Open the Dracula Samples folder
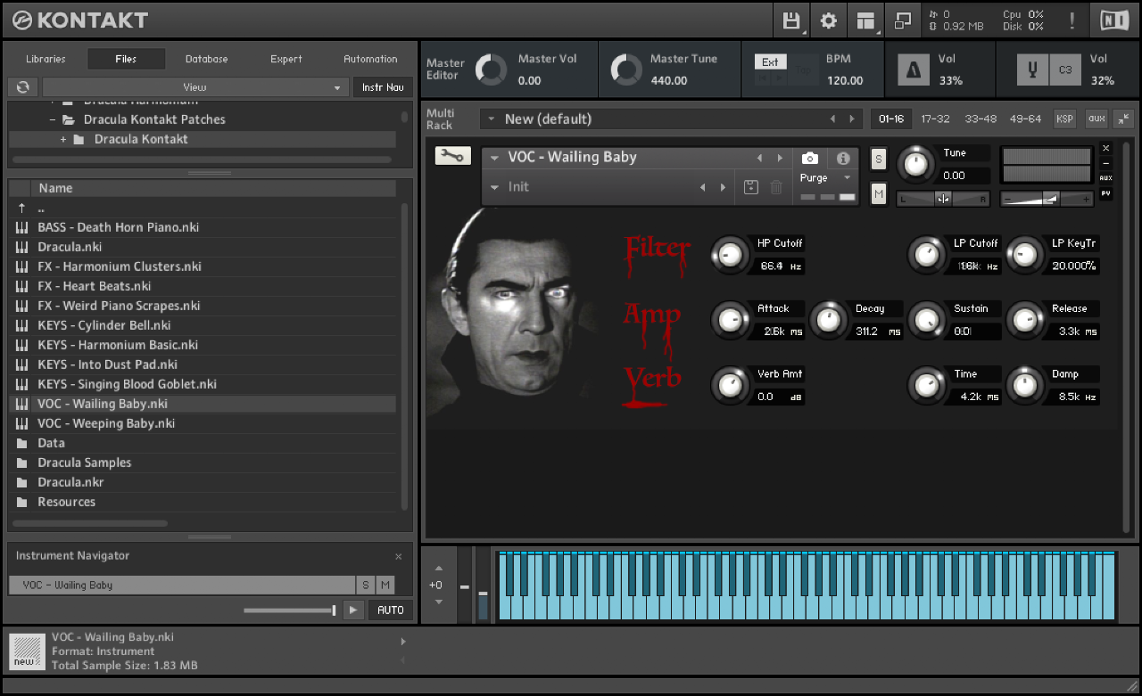Screen dimensions: 1142x696 [x=203, y=463]
